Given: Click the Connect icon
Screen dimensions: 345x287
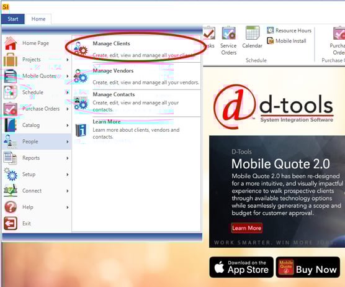Looking at the screenshot, I should [11, 191].
